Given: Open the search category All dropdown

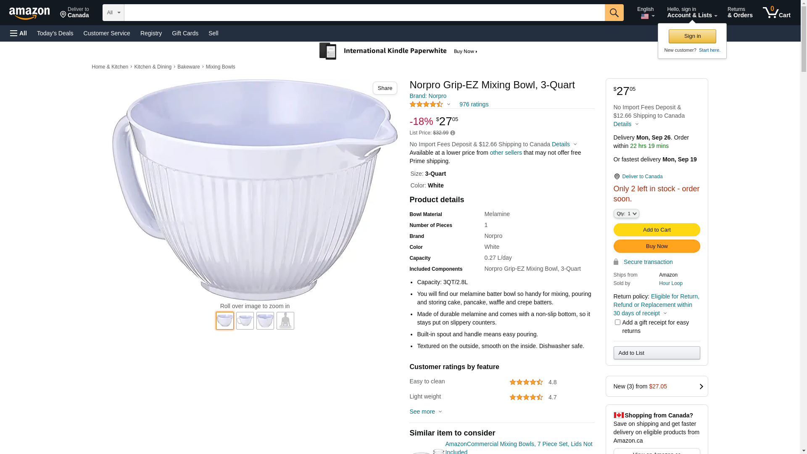Looking at the screenshot, I should point(113,13).
